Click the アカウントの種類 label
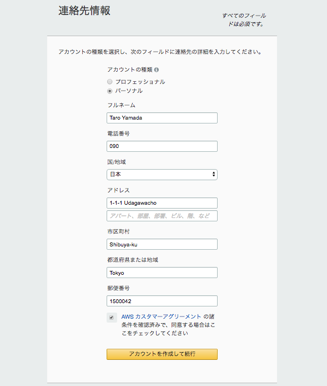 click(x=130, y=70)
